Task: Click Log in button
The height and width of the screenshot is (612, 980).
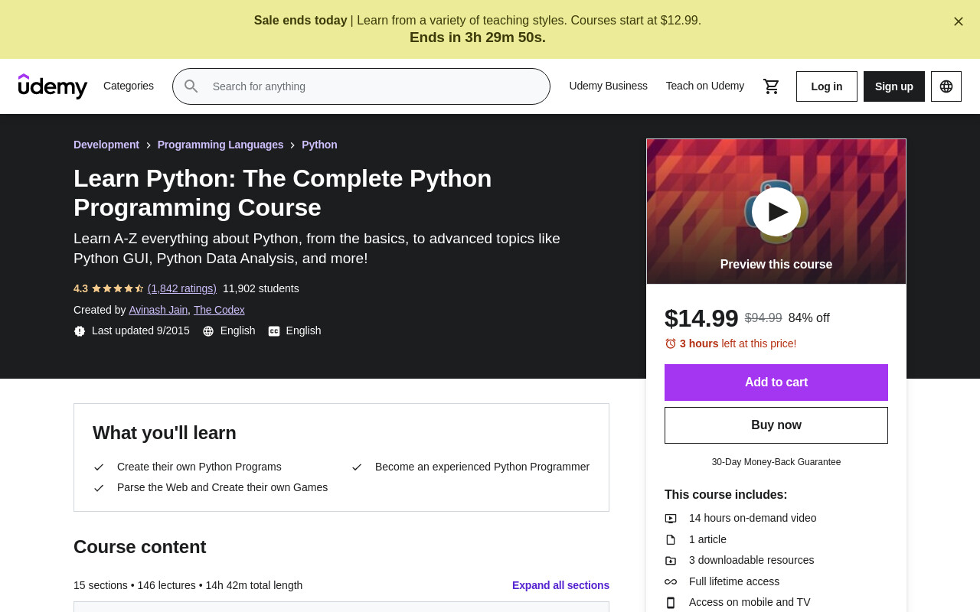Action: (x=827, y=86)
